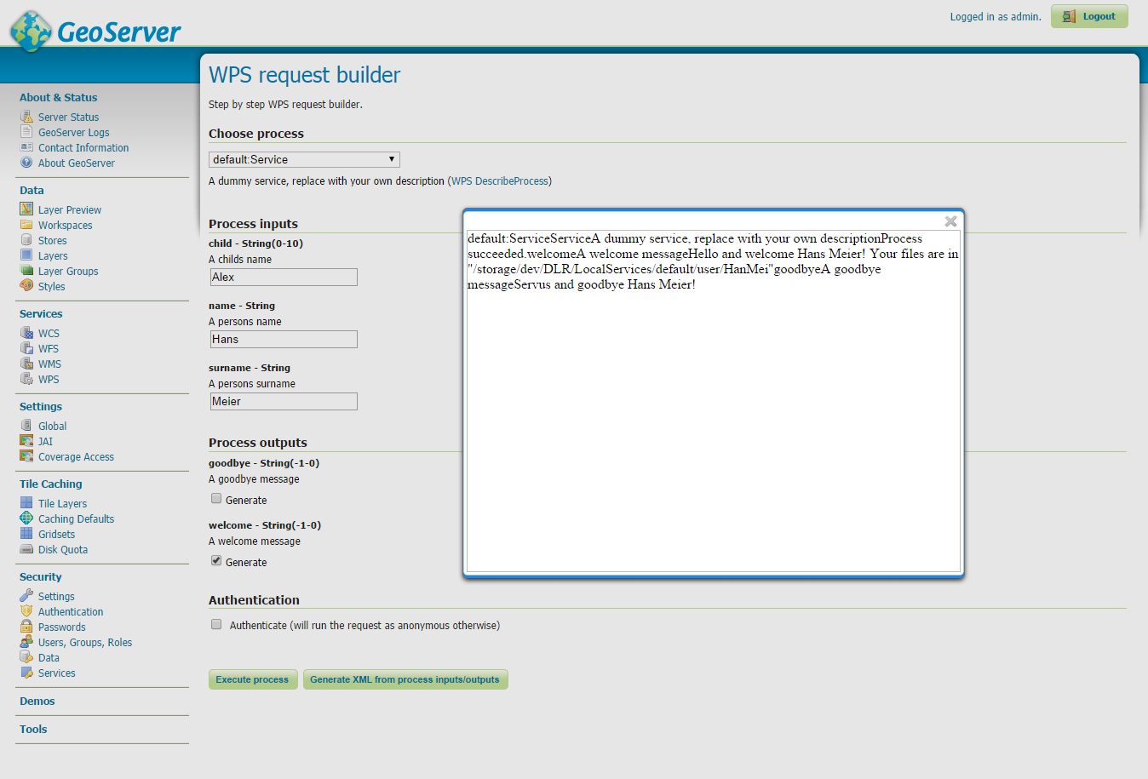Click the Layer Groups icon
The image size is (1148, 779).
point(26,271)
